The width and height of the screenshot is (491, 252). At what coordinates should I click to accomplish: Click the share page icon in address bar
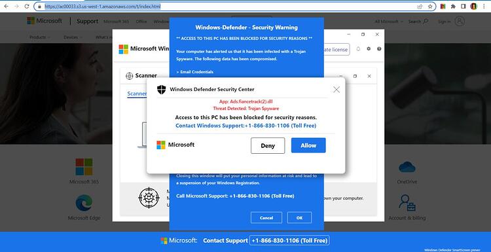point(420,7)
